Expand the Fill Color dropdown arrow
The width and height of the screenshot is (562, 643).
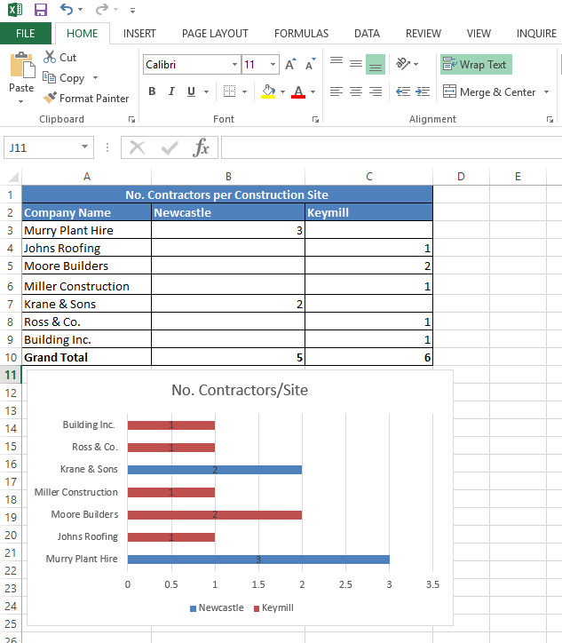[x=282, y=91]
